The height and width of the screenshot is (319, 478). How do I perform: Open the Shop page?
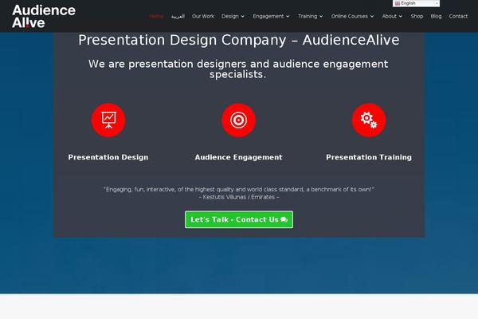417,16
